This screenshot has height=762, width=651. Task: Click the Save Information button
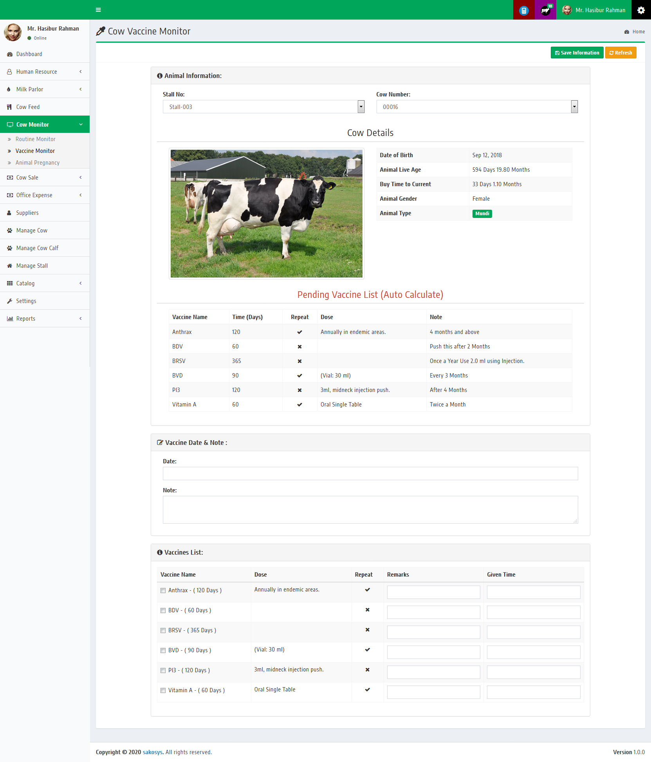click(577, 53)
